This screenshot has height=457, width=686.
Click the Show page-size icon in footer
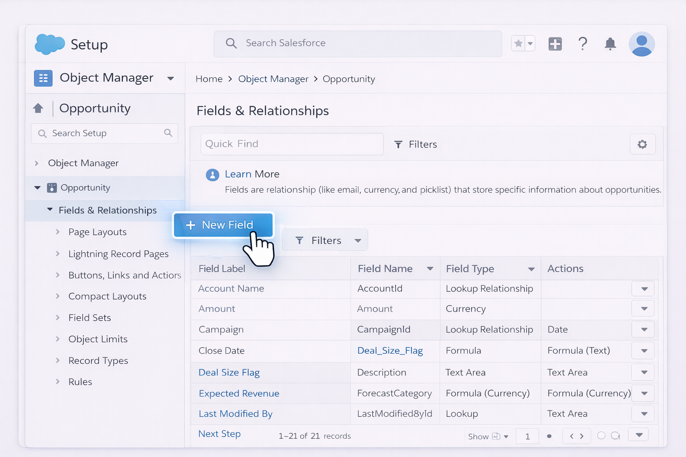coord(496,436)
